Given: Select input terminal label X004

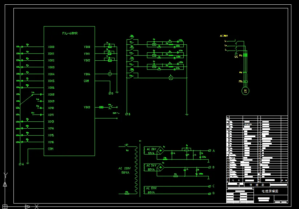Looking at the screenshot, I should 51,74.
